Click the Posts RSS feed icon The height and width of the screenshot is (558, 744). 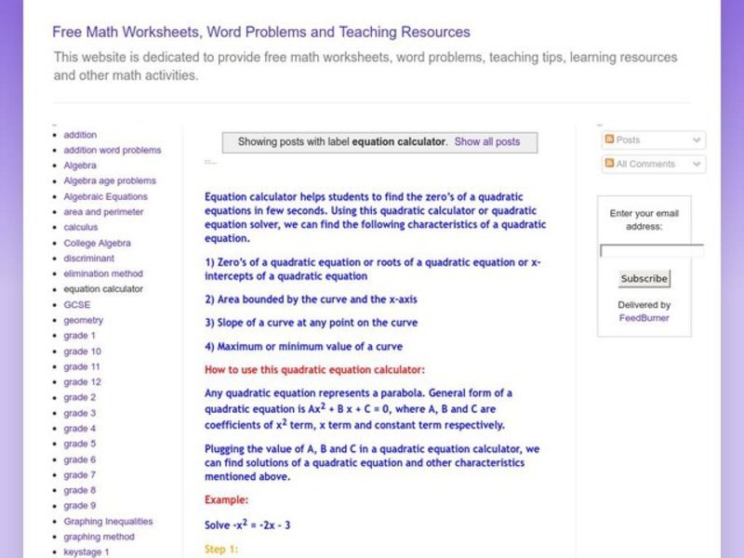(608, 139)
